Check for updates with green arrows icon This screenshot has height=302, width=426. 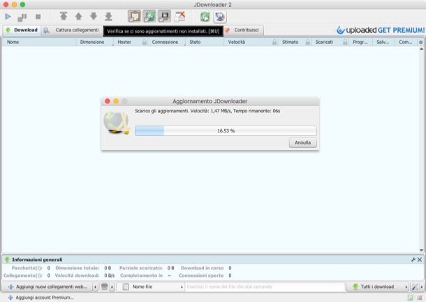[205, 17]
